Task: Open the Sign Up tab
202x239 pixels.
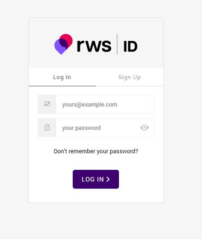Action: (129, 77)
